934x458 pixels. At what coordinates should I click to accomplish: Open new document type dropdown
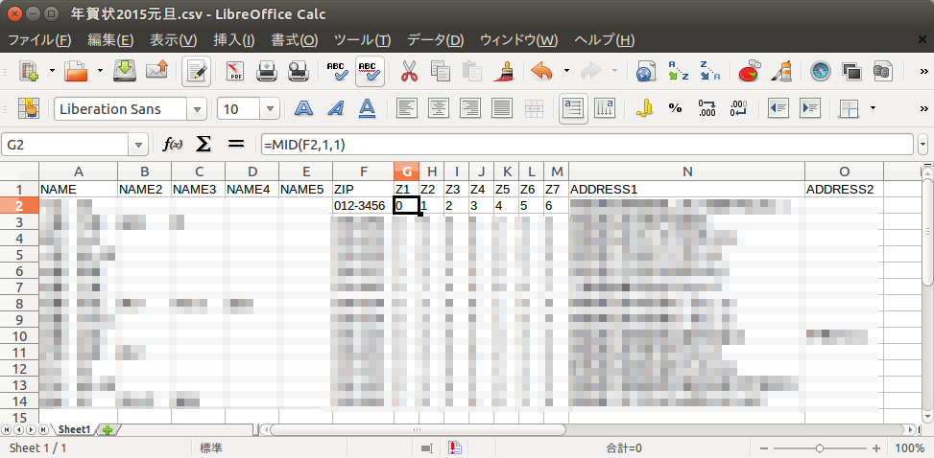click(52, 72)
